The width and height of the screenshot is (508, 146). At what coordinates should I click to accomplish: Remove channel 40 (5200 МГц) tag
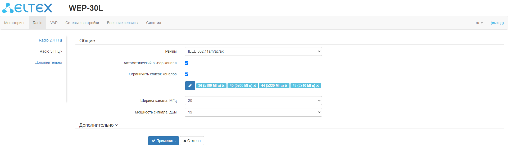pos(255,86)
